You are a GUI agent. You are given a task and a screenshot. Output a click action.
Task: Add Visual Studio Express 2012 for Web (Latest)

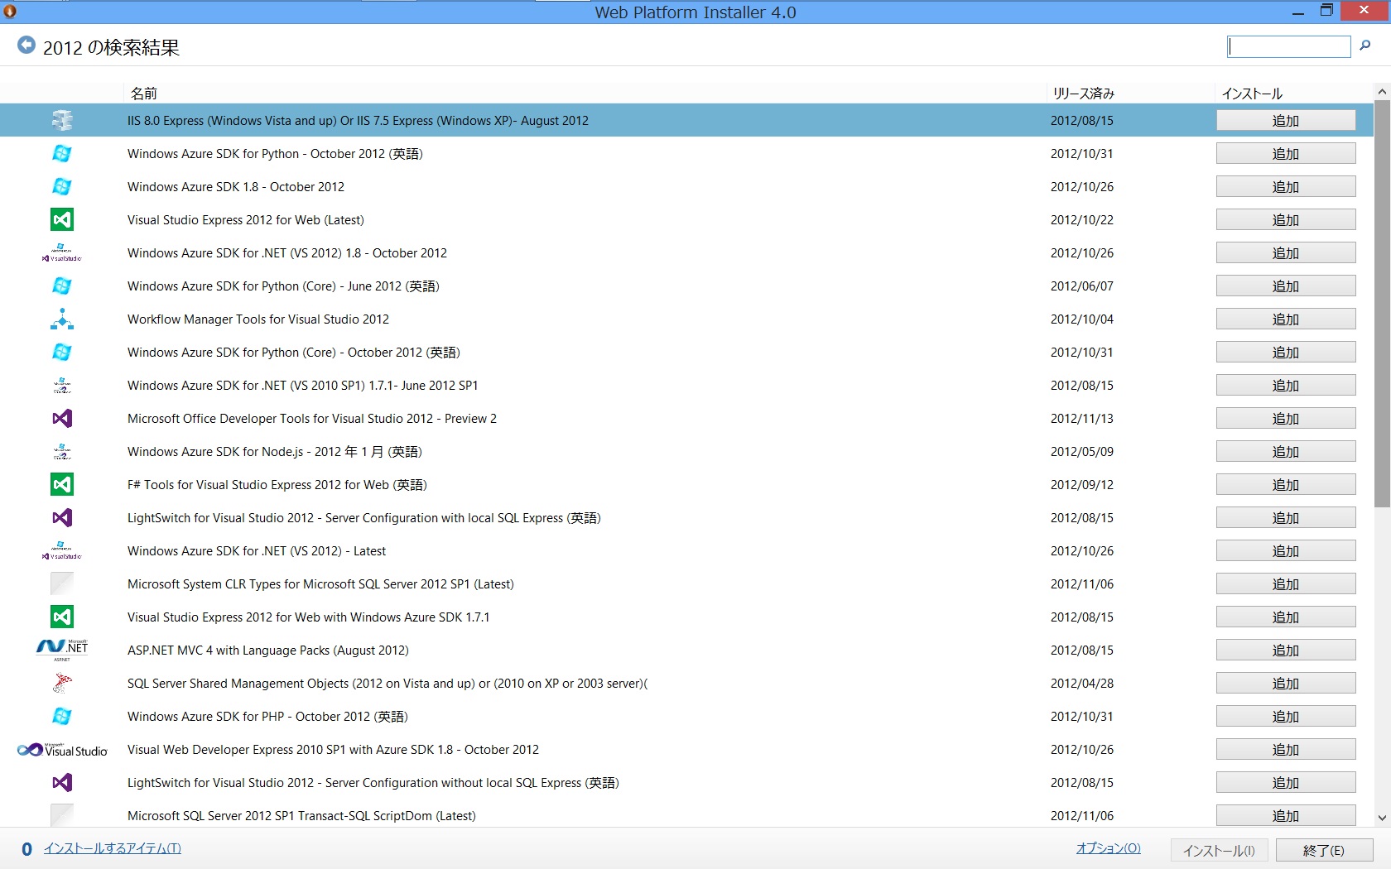[x=1286, y=220]
